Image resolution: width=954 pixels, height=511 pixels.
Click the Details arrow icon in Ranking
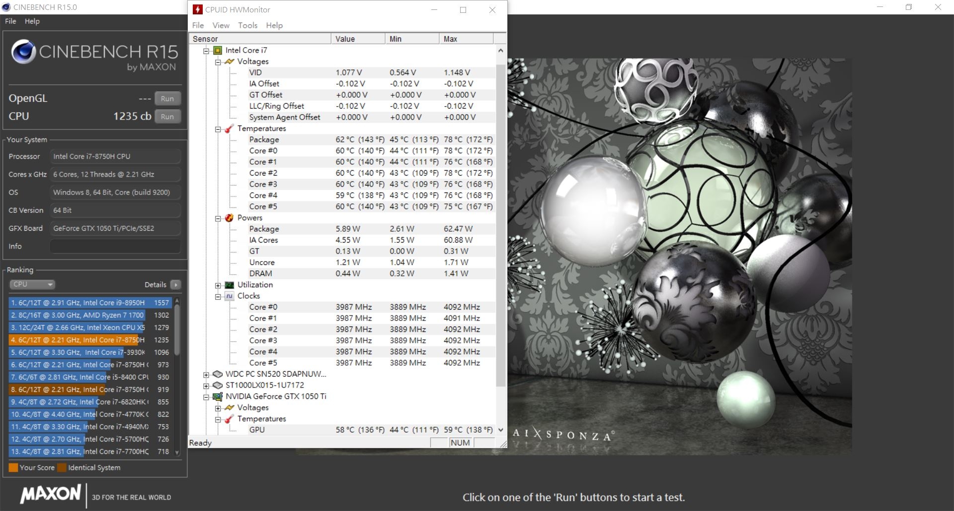coord(175,285)
